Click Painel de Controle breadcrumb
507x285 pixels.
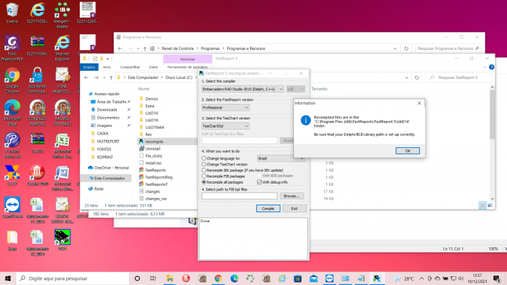coord(178,49)
